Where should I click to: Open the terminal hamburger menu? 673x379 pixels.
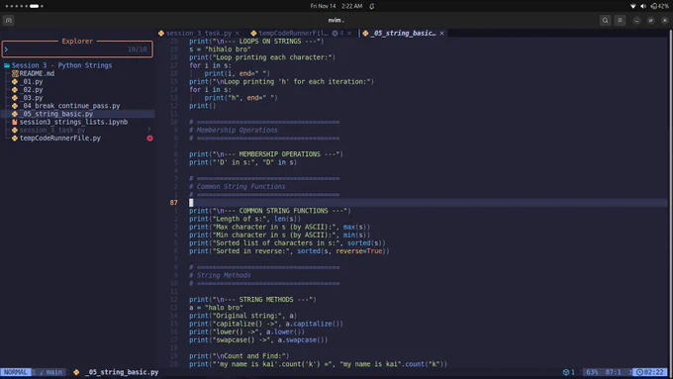click(620, 20)
